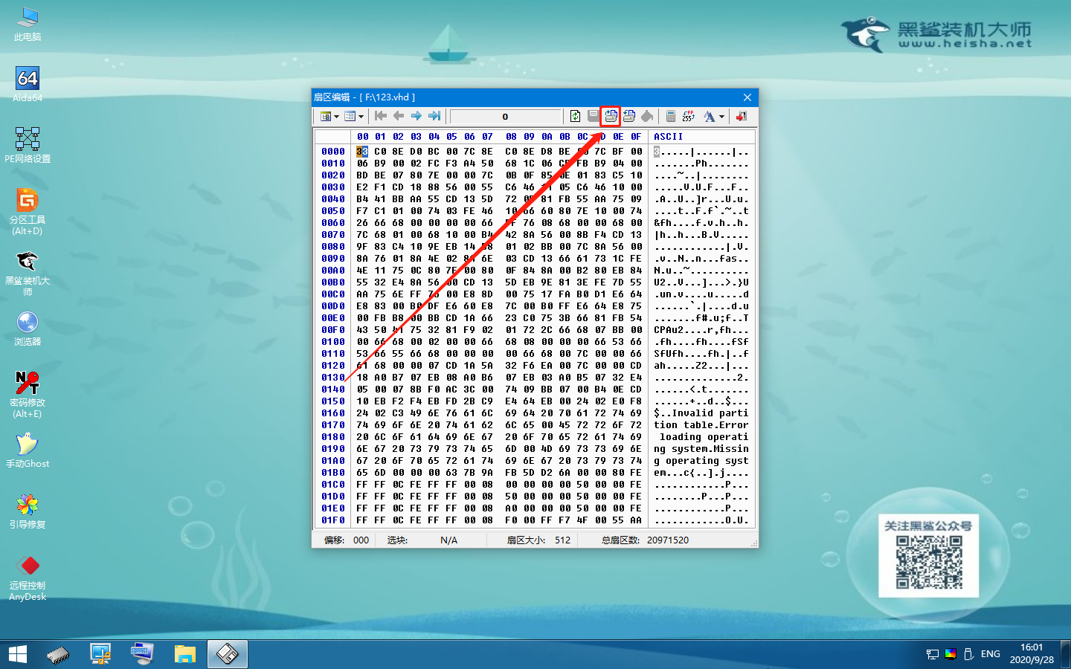Go to the next sector arrow

coord(416,116)
